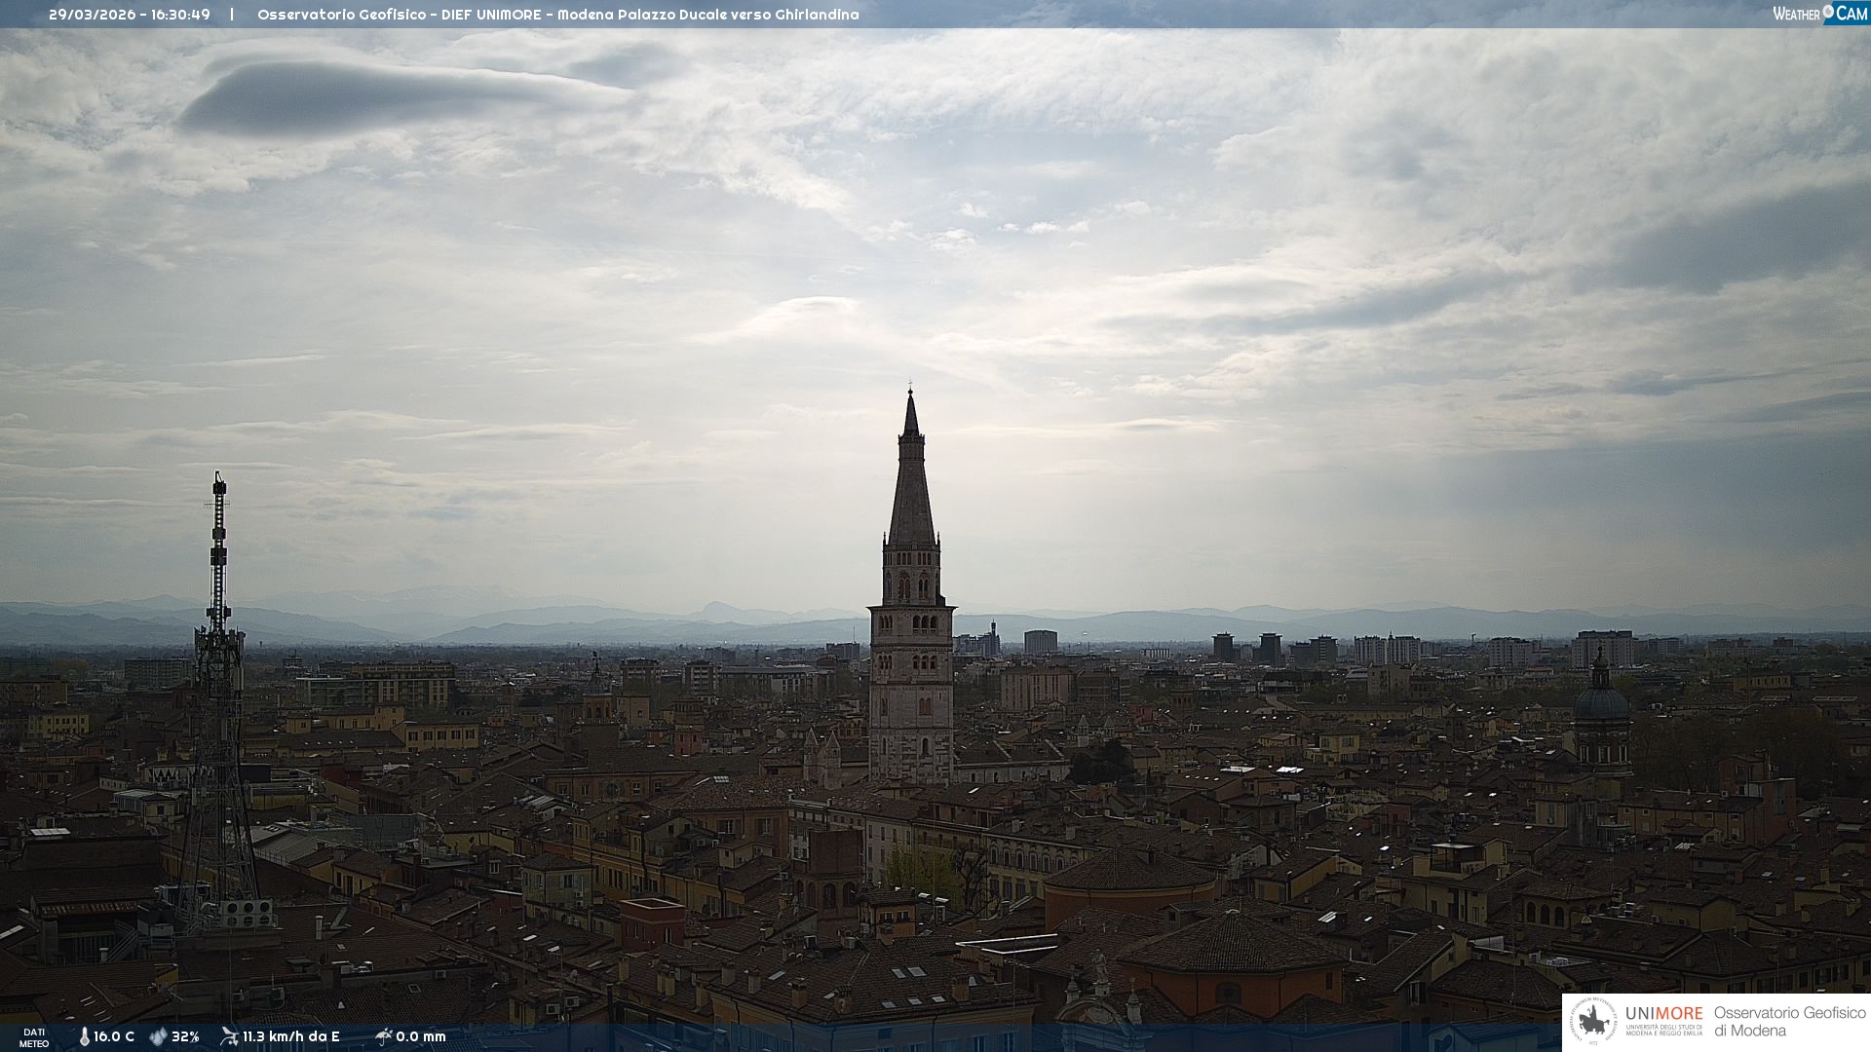Click the 32% humidity value
The image size is (1871, 1052).
[x=185, y=1036]
